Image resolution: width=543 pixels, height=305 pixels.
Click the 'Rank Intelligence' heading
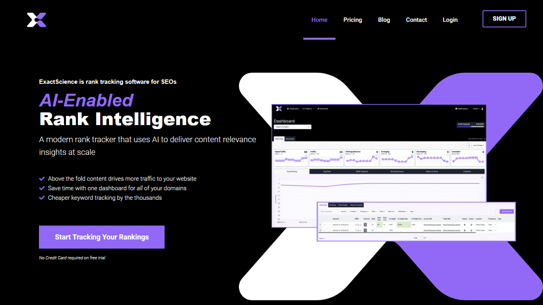pos(125,119)
